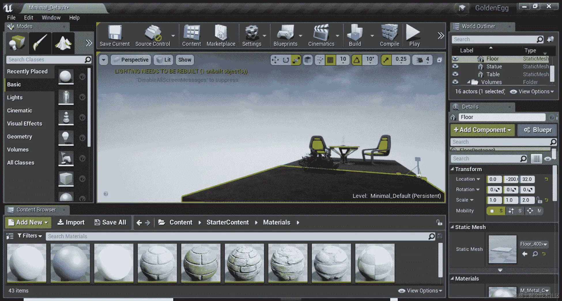Click the Modes panel vertical scrollbar
This screenshot has width=562, height=301.
[x=89, y=107]
